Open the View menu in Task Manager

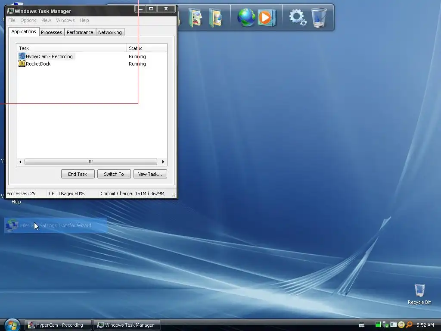(46, 20)
